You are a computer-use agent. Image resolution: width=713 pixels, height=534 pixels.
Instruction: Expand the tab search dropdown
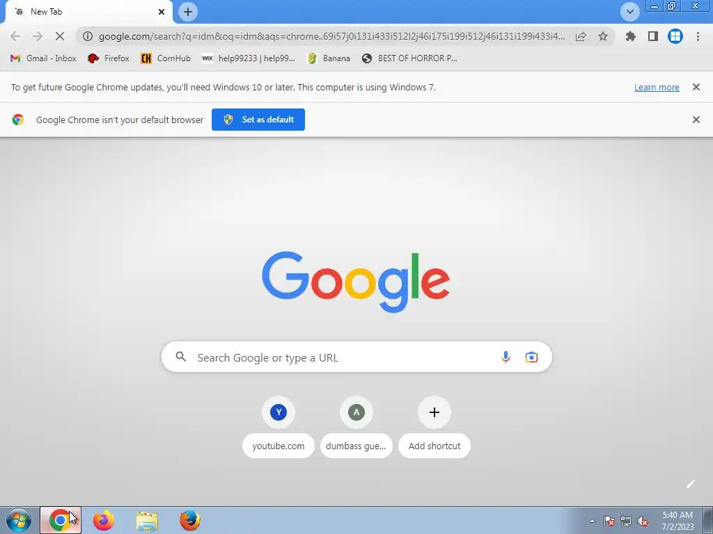629,12
